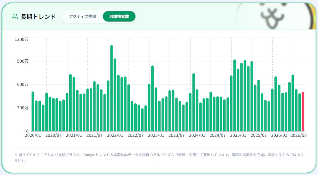
Task: Click the 300万 y-axis label
Action: click(23, 108)
